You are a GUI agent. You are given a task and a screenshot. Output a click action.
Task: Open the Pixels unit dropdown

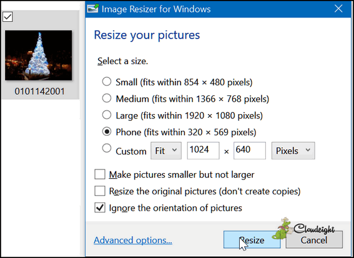pos(293,151)
